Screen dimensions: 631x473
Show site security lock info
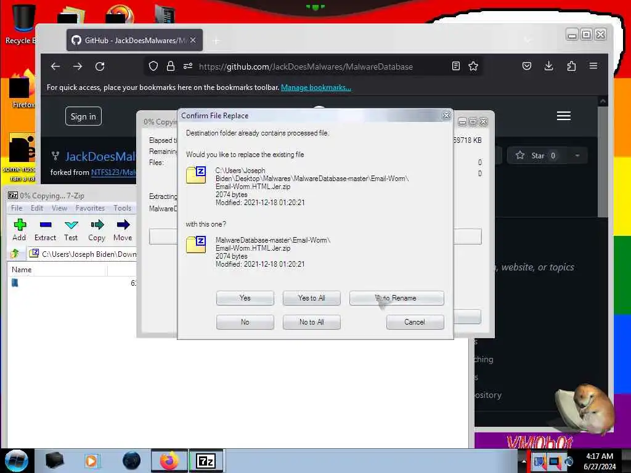pyautogui.click(x=171, y=66)
